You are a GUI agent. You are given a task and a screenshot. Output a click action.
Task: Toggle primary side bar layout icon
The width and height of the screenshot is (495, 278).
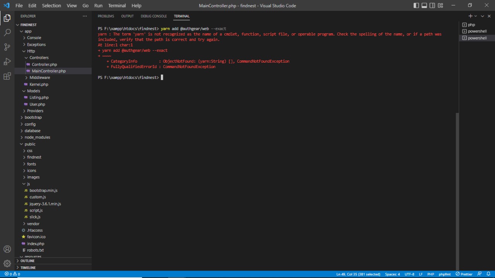pyautogui.click(x=416, y=5)
